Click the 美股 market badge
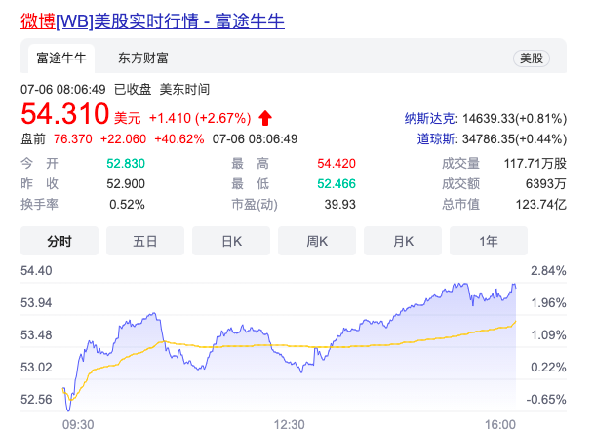594x430 pixels. (x=532, y=59)
